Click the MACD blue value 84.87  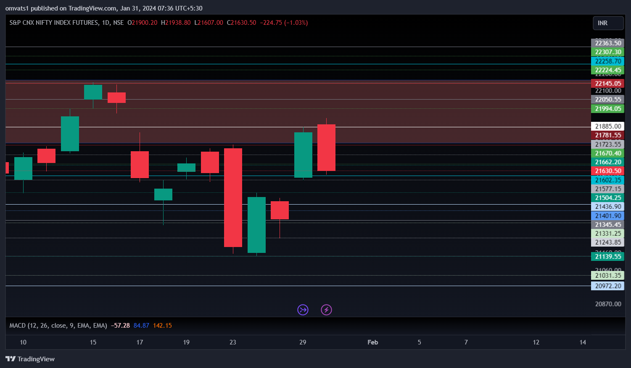click(x=141, y=326)
